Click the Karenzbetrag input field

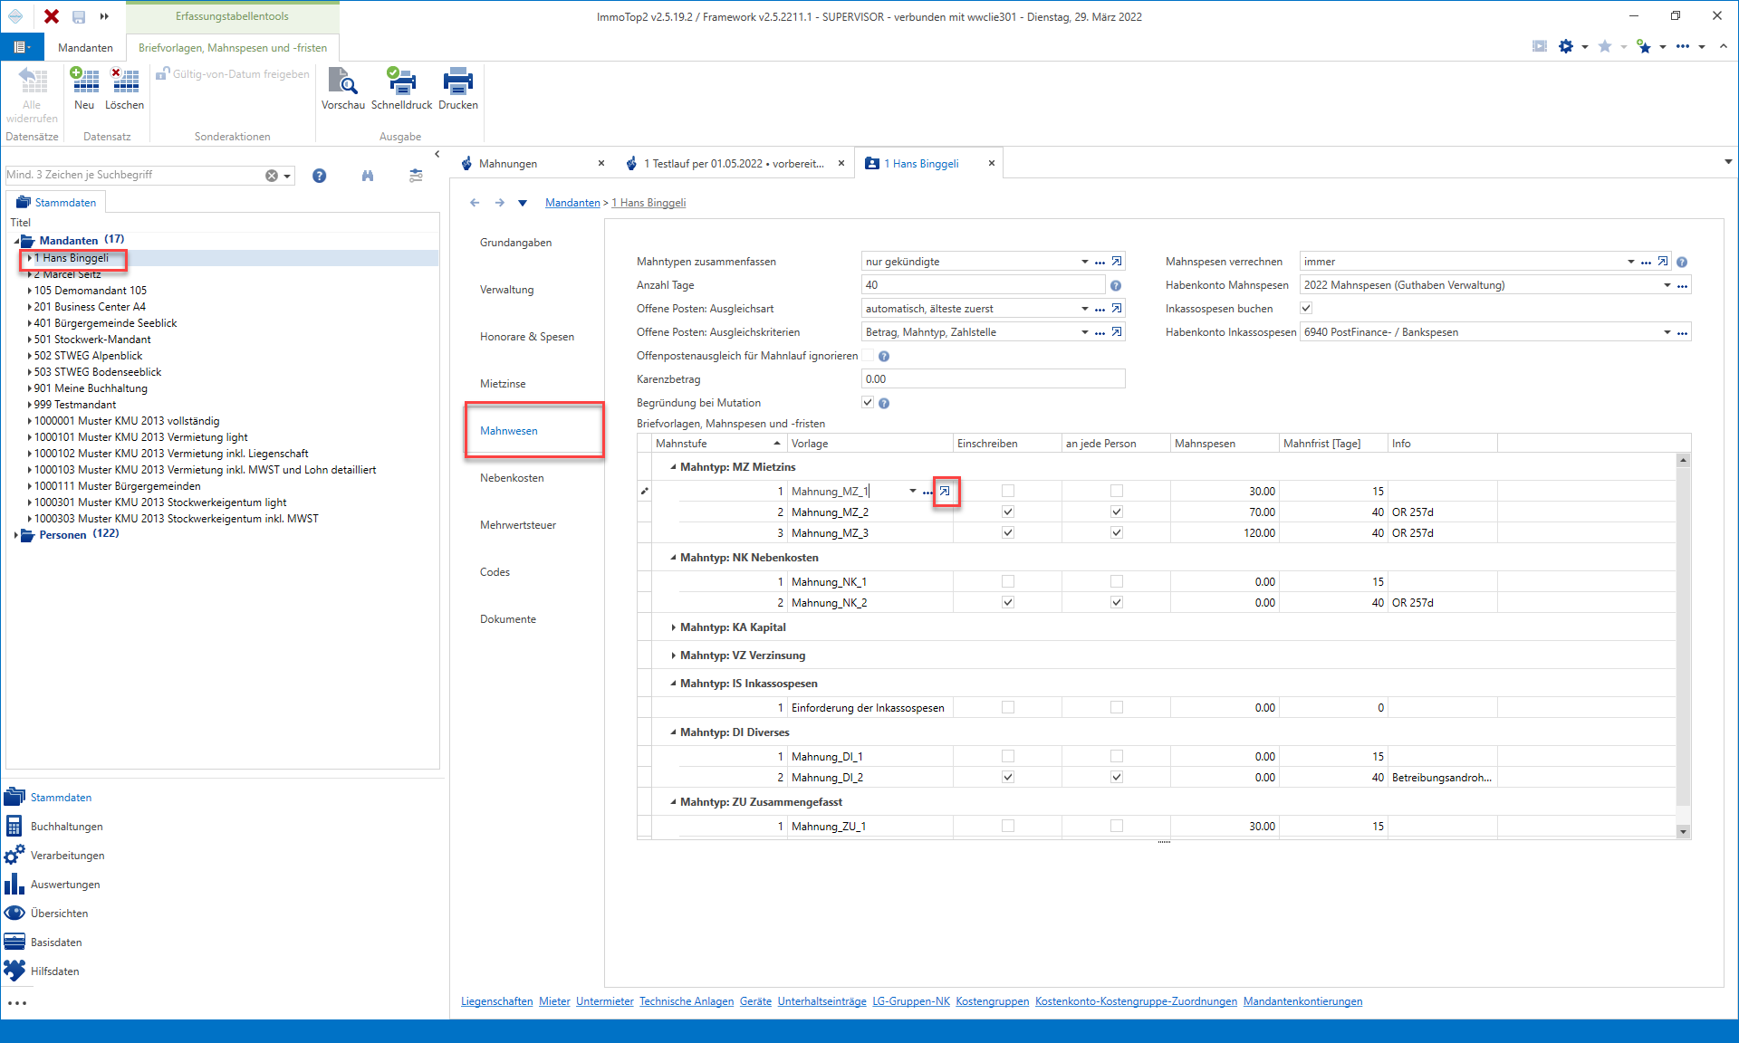pyautogui.click(x=993, y=379)
